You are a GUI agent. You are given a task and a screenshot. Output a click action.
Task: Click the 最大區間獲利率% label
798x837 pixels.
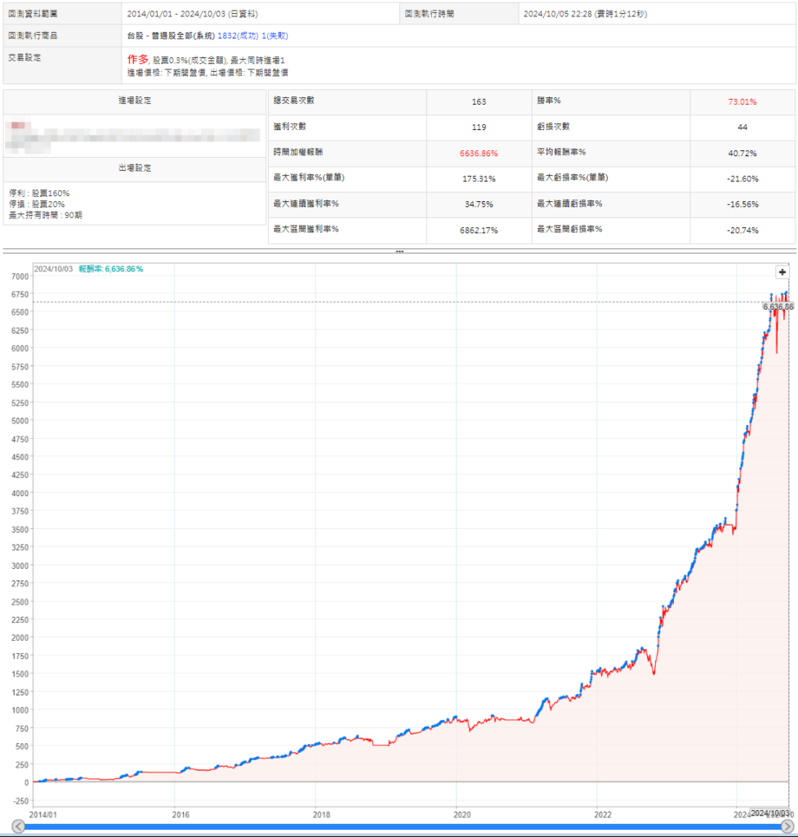coord(306,229)
